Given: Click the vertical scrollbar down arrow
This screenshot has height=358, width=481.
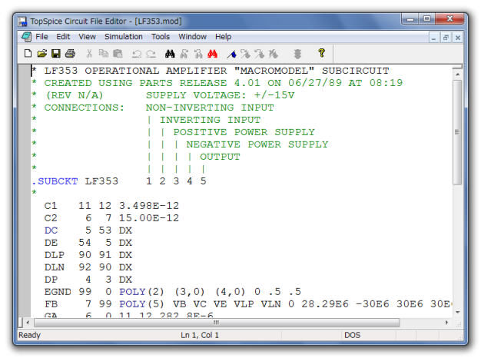Looking at the screenshot, I should pos(457,313).
